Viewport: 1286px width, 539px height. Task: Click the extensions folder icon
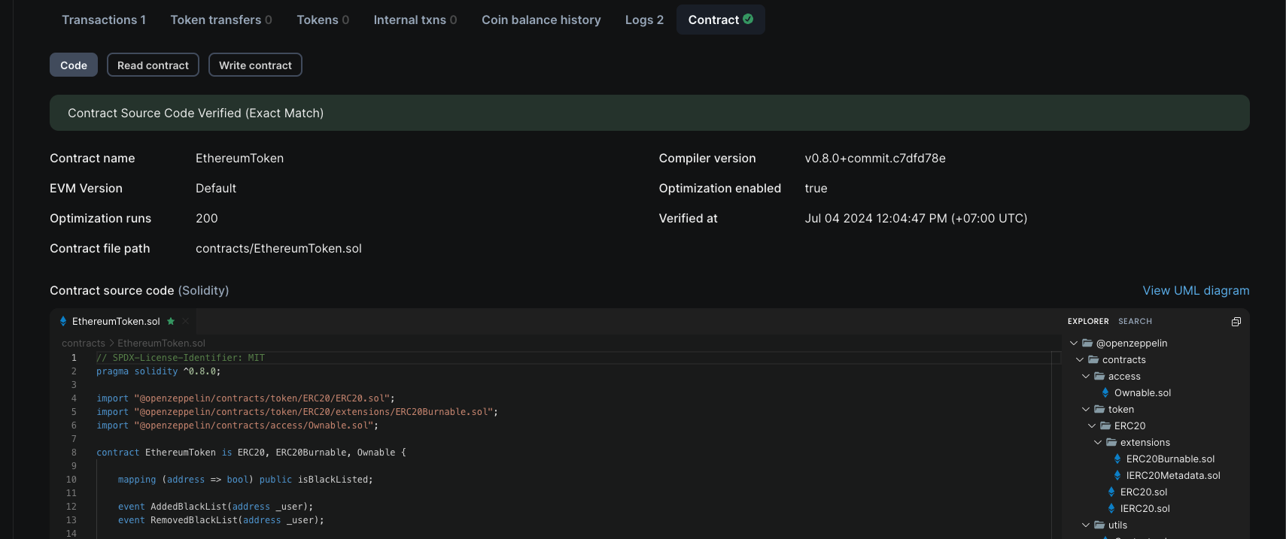click(x=1111, y=442)
